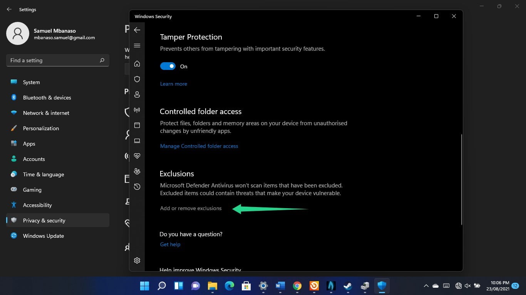Open Protection history clock icon

[x=137, y=187]
